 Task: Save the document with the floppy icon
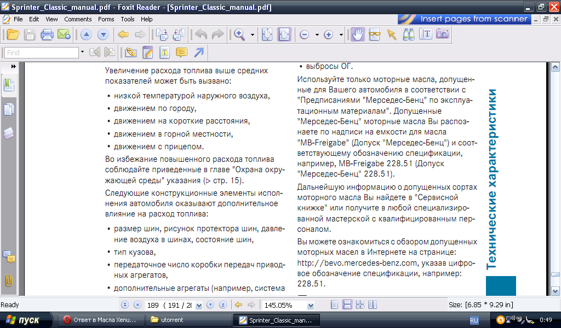[x=30, y=34]
